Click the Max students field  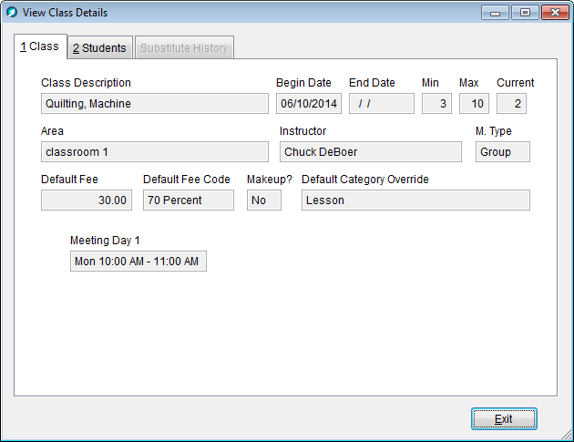(x=474, y=104)
